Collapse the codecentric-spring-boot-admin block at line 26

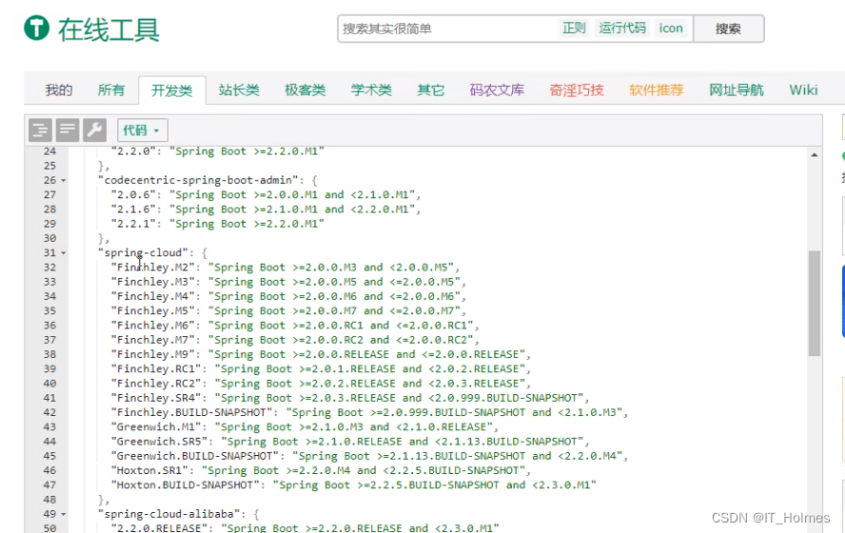[64, 181]
